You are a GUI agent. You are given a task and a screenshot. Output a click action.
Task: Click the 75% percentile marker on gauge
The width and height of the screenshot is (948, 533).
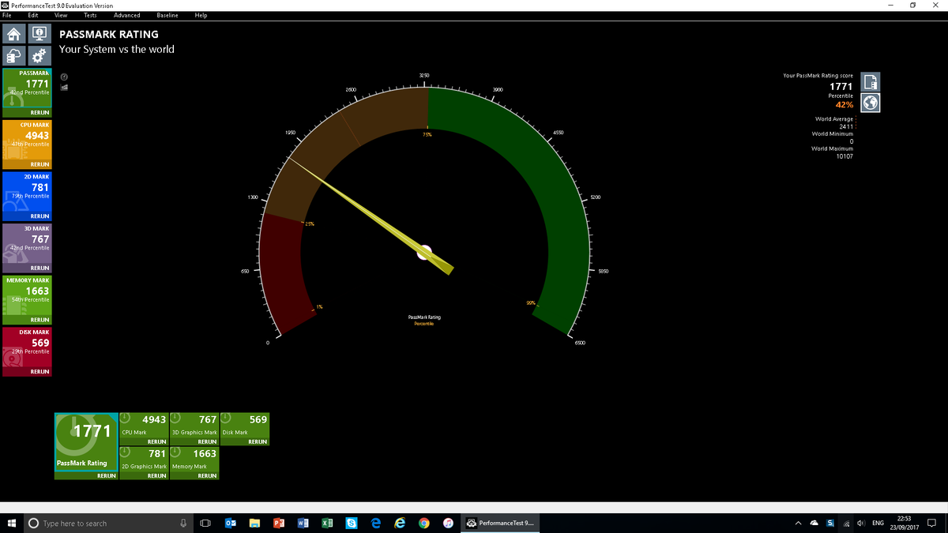pyautogui.click(x=427, y=135)
